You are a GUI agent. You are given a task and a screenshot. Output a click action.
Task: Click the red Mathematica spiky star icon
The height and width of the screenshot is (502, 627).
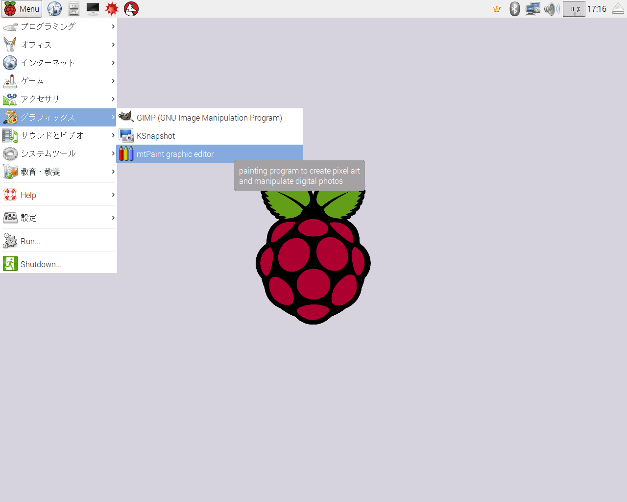click(x=112, y=9)
